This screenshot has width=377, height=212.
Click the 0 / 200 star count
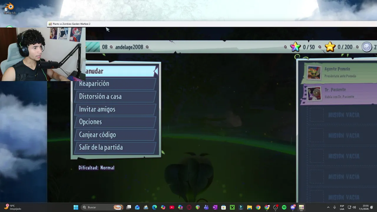click(345, 47)
